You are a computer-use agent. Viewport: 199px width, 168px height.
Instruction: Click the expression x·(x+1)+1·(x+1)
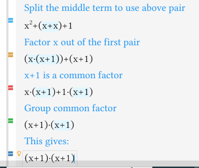tap(59, 92)
